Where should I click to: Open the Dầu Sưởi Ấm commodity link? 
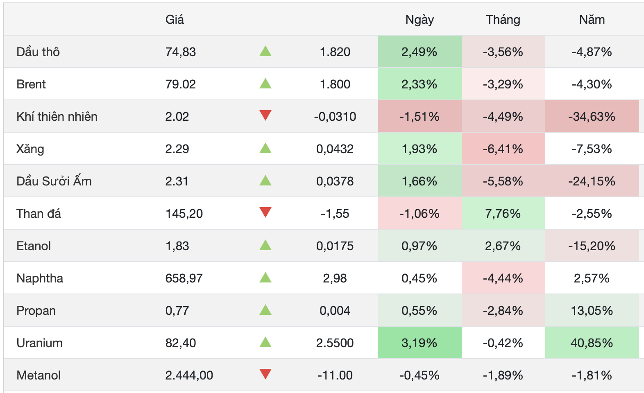[x=54, y=181]
